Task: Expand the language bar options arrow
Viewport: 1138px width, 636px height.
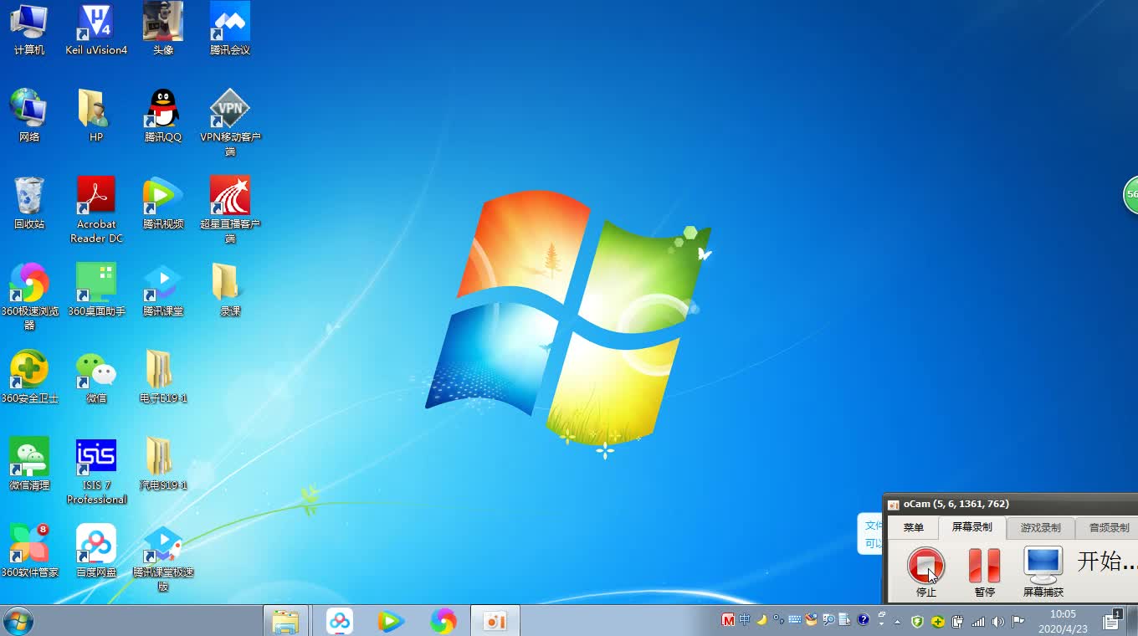Action: (x=882, y=624)
